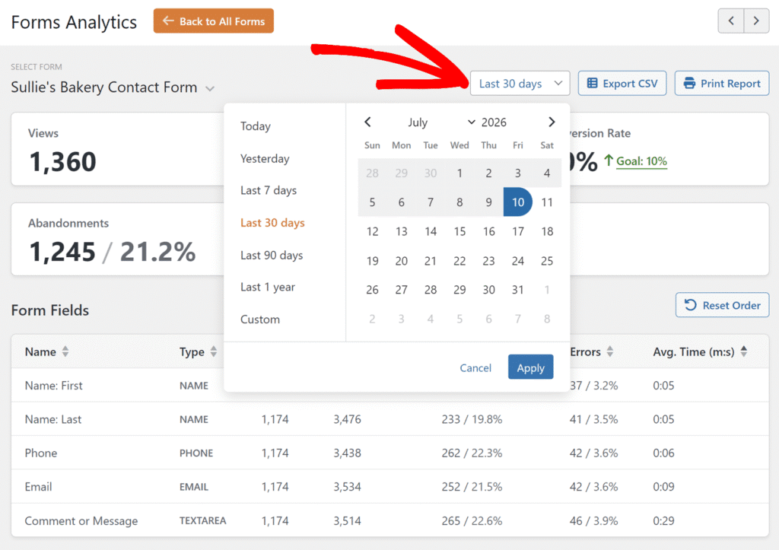Click the Name column header text
The image size is (779, 550).
[40, 351]
